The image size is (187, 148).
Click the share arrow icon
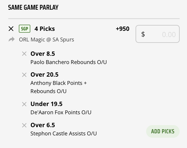11,39
